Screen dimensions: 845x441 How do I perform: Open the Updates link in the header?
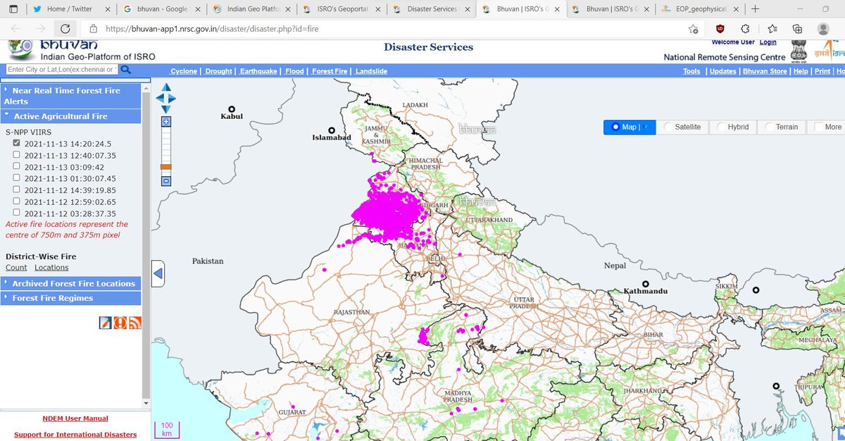click(x=722, y=71)
